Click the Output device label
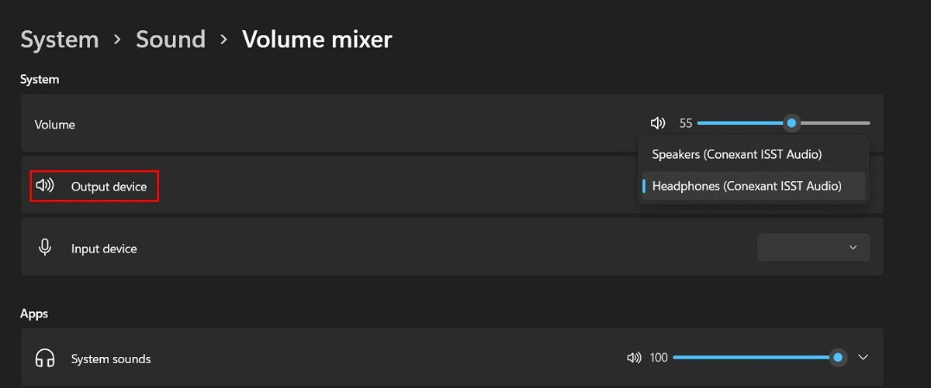This screenshot has width=931, height=388. point(109,187)
